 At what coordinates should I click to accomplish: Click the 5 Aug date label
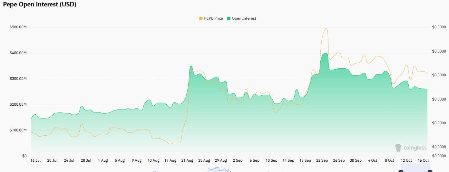(x=120, y=160)
